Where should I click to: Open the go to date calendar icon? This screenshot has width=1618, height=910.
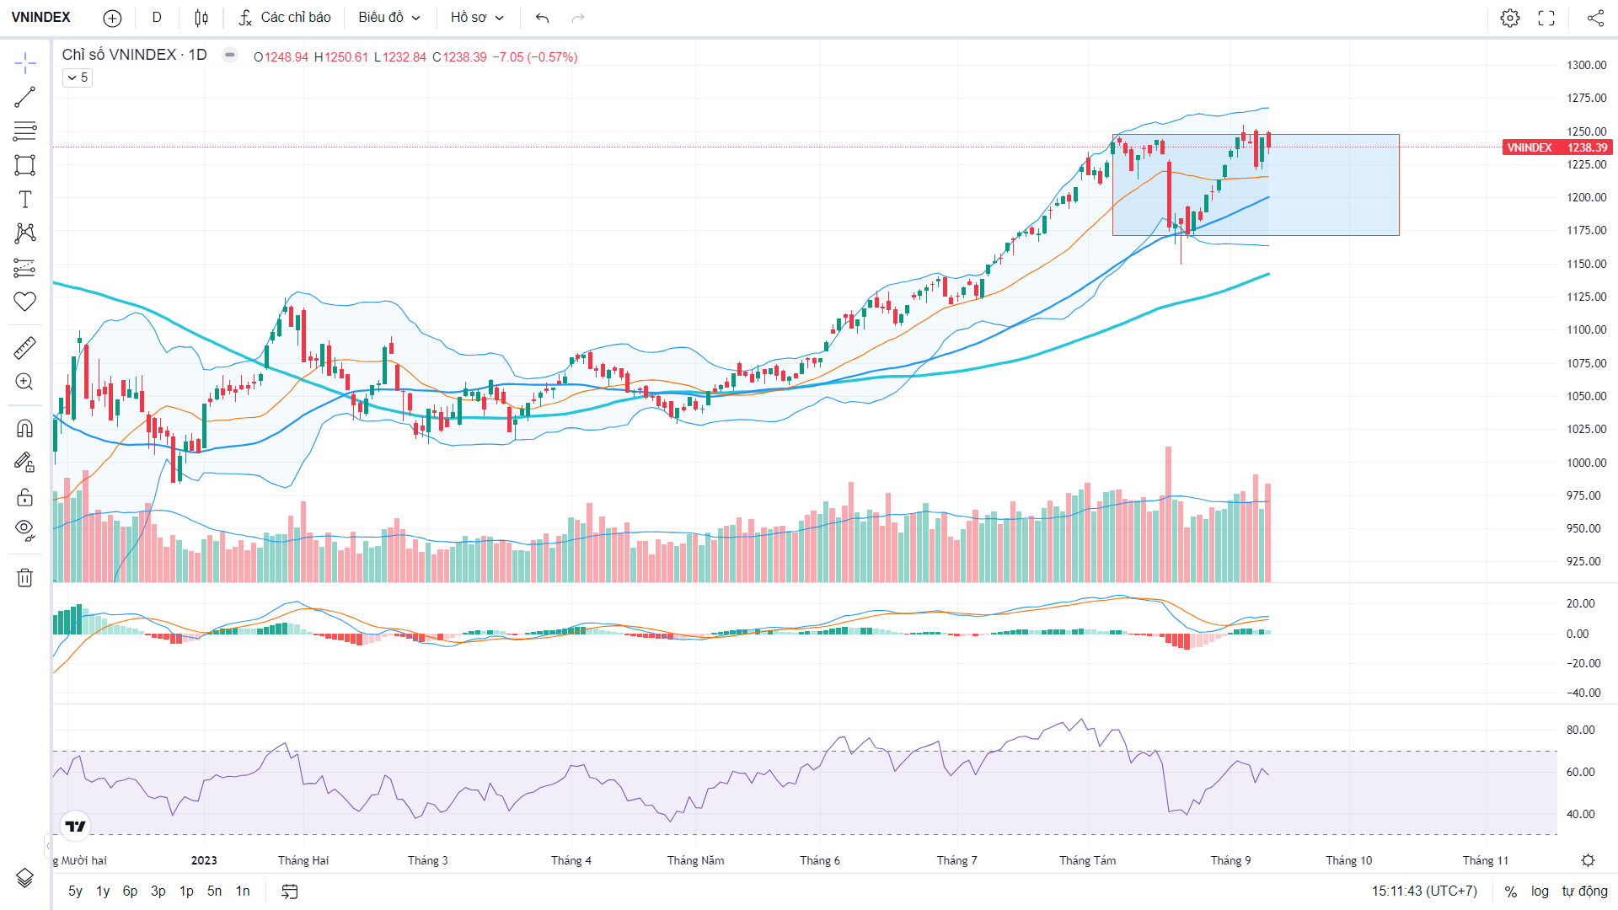click(x=290, y=891)
